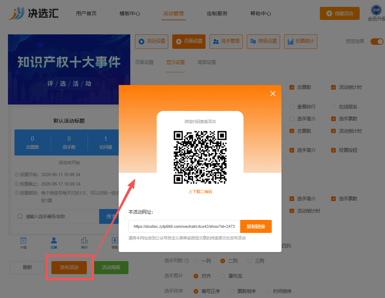Uncheck the topmost 活动倒计时 checkbox
Screen dimensions: 385x298
(334, 88)
